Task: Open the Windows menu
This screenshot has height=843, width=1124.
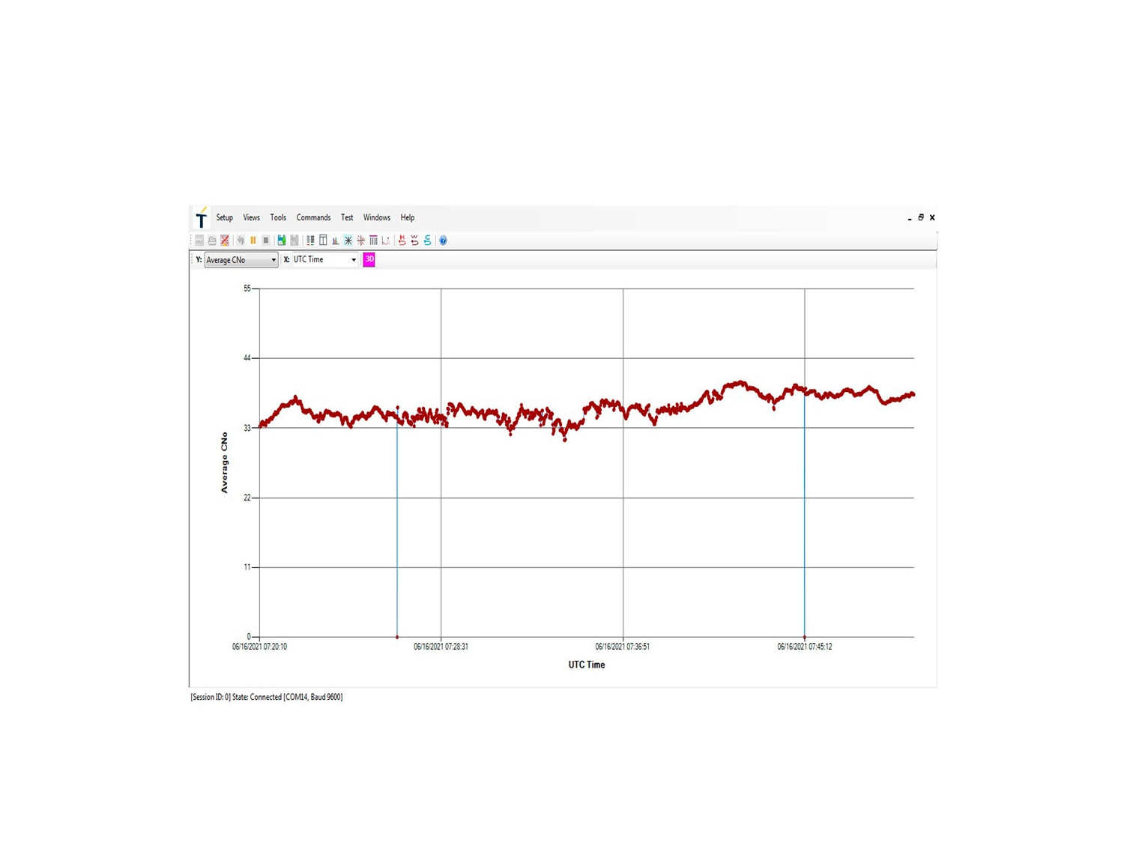Action: 377,218
